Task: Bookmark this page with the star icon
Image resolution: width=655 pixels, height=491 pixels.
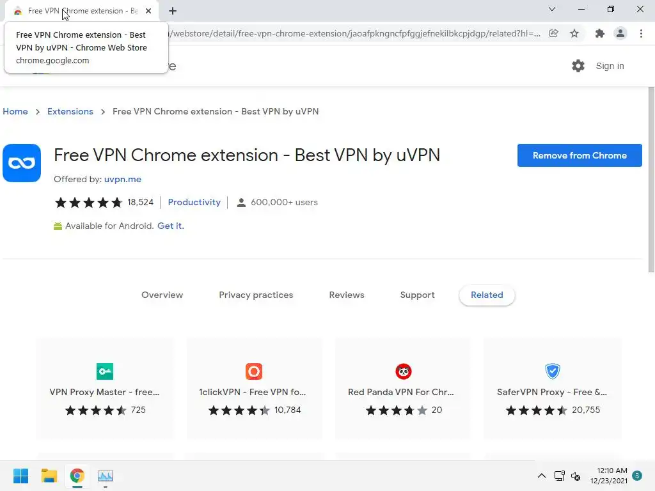Action: [x=574, y=33]
